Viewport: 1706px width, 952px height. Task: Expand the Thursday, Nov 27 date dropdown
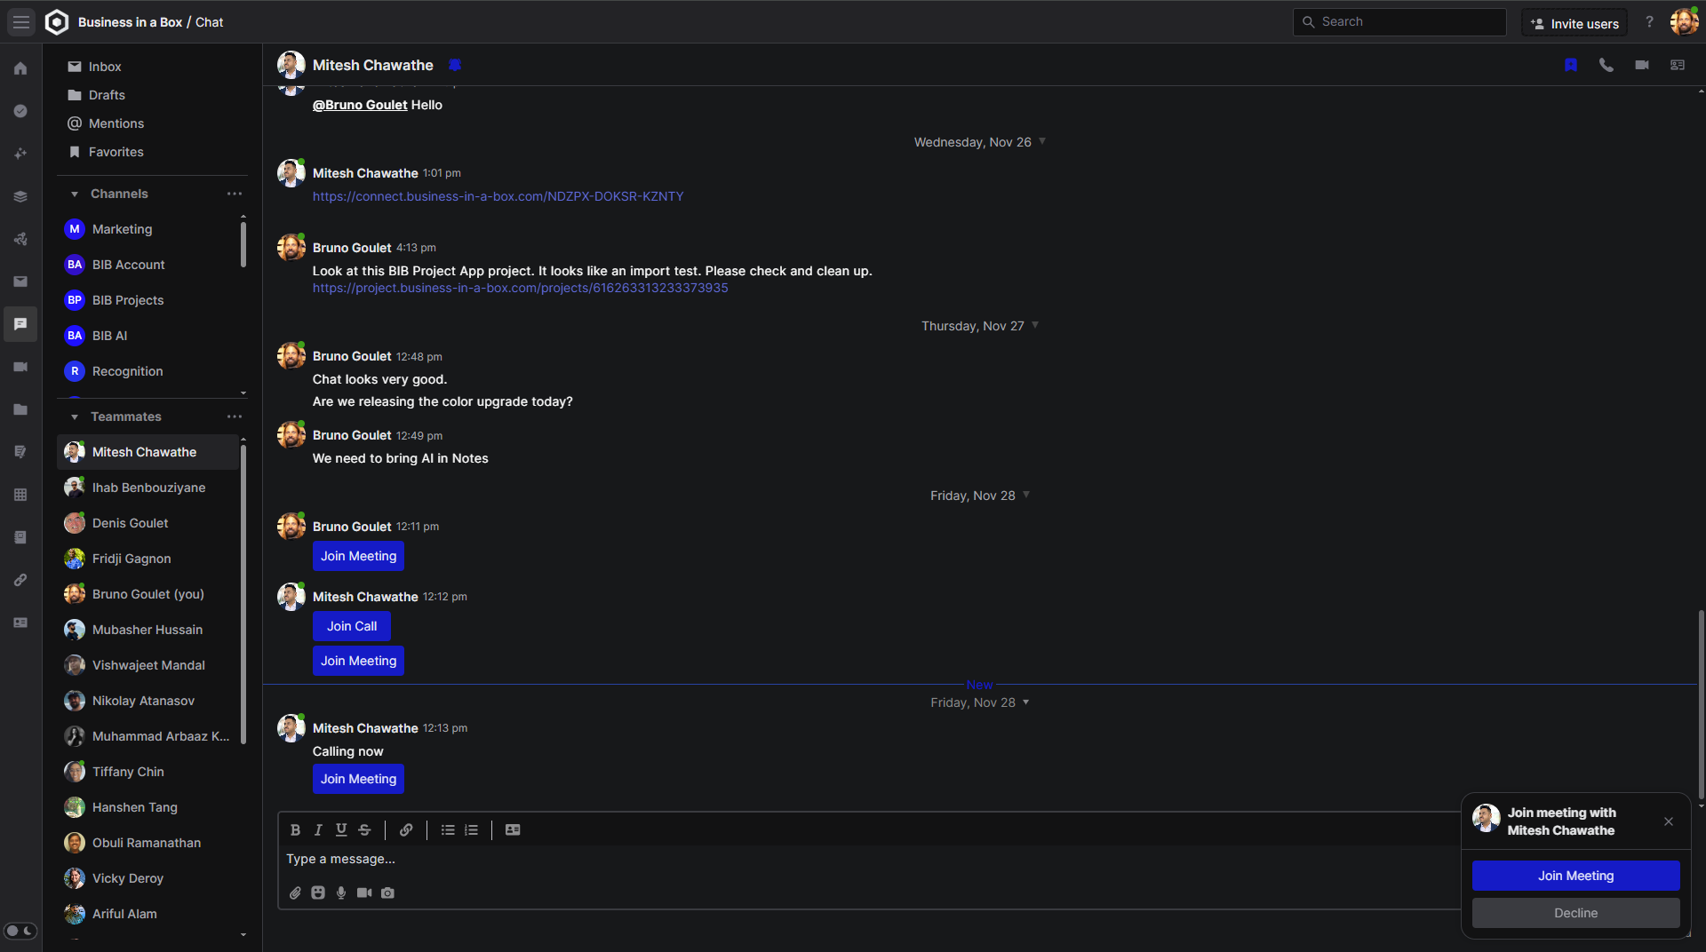(1035, 325)
